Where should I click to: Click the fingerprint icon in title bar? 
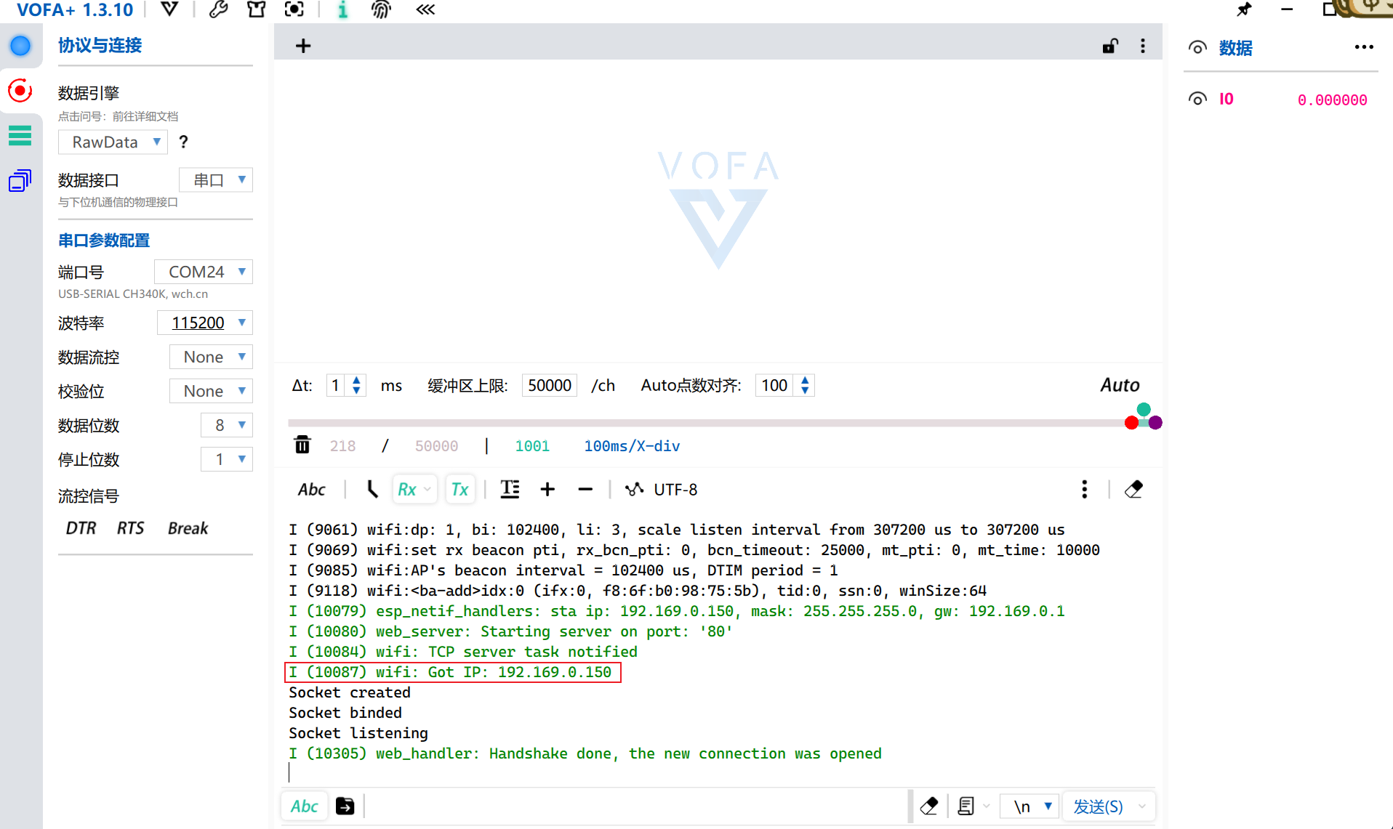click(382, 9)
